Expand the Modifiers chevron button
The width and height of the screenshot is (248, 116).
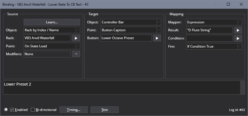pyautogui.click(x=76, y=54)
